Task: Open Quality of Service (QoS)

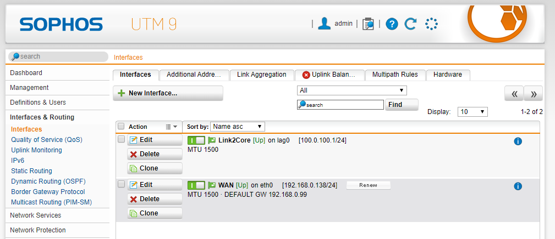Action: click(x=47, y=140)
